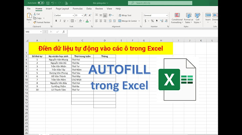
Task: Click the Cut scissors icon
Action: (x=35, y=14)
